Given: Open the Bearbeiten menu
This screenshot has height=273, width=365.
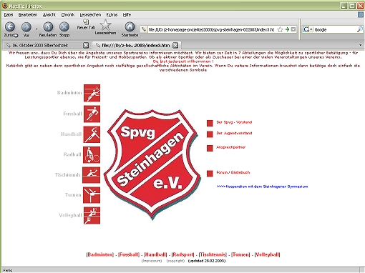Looking at the screenshot, I should coord(28,15).
